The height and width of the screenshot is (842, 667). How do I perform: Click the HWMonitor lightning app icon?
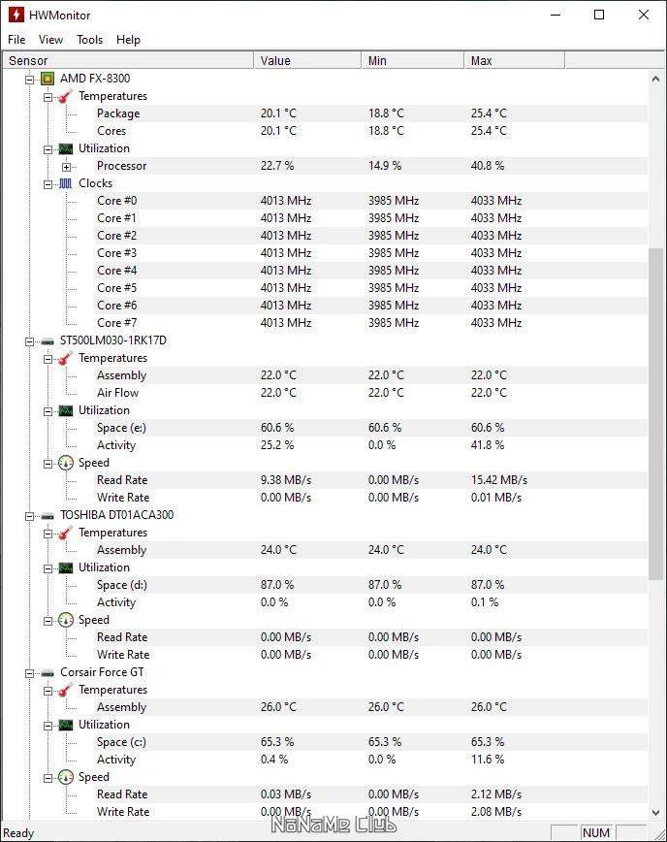[x=16, y=15]
